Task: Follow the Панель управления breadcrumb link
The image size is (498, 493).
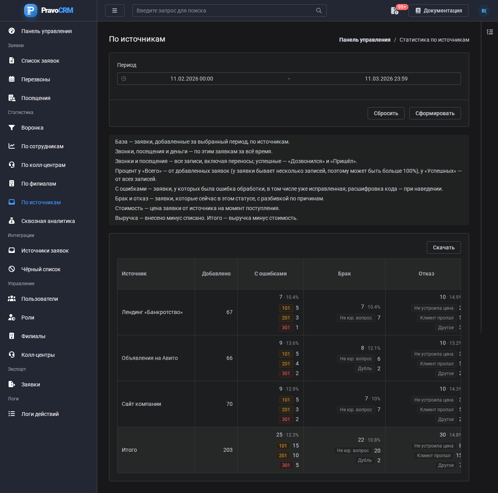Action: pyautogui.click(x=365, y=40)
